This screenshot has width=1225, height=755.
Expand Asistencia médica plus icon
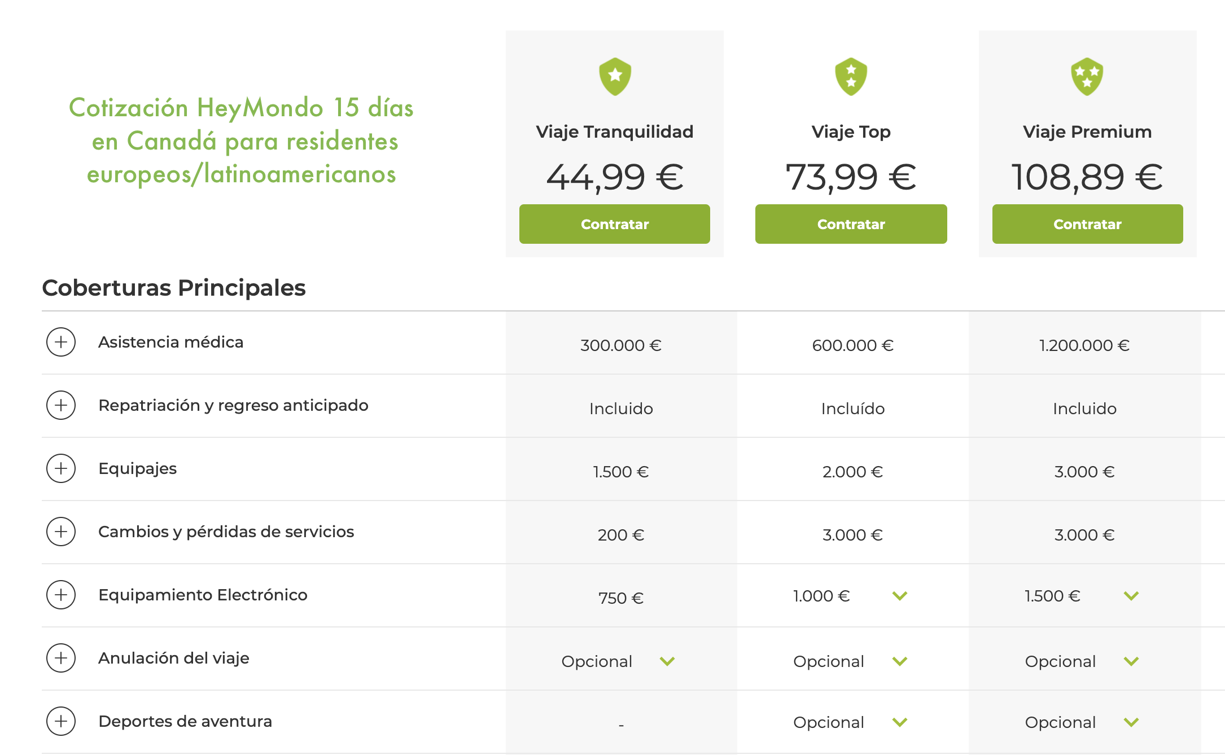[61, 342]
